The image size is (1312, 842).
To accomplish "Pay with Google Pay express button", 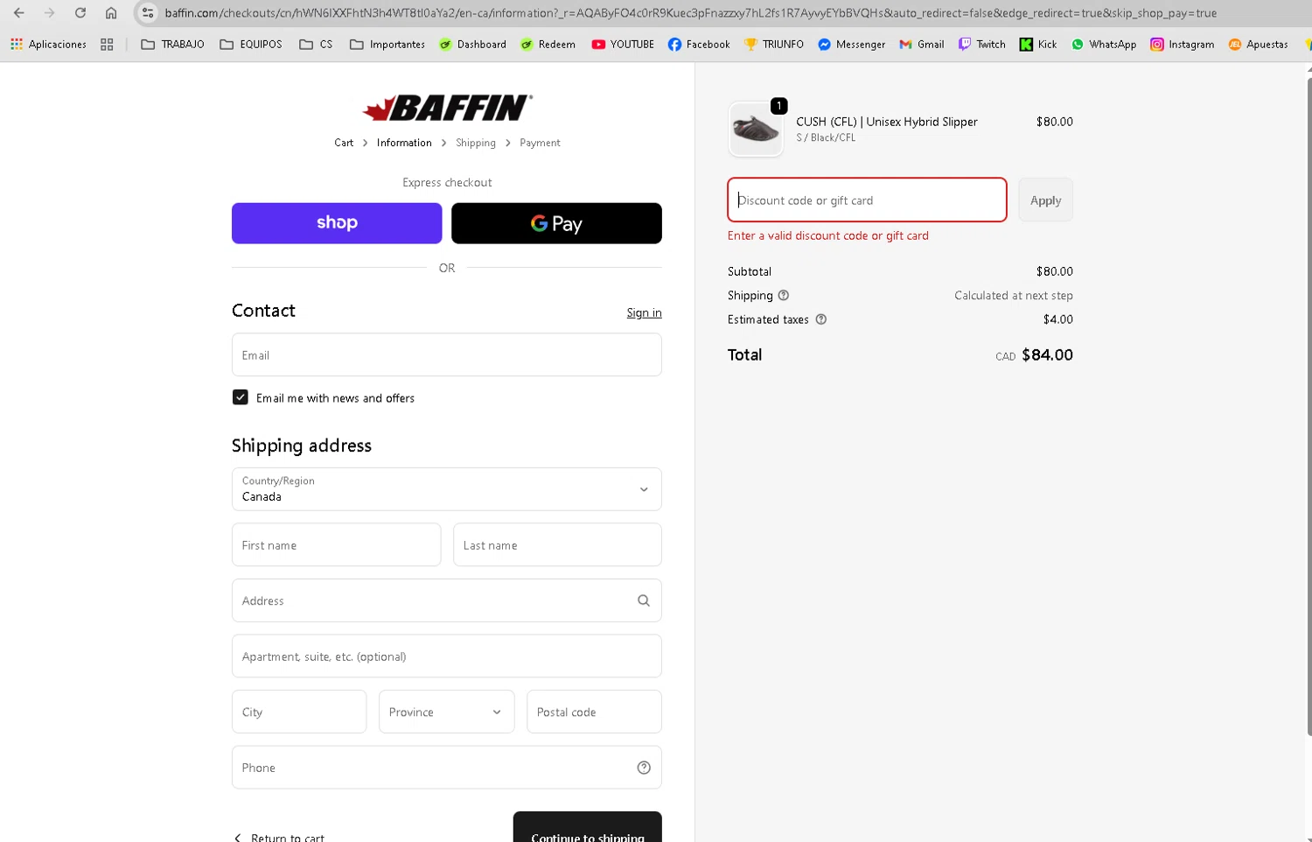I will [x=556, y=223].
